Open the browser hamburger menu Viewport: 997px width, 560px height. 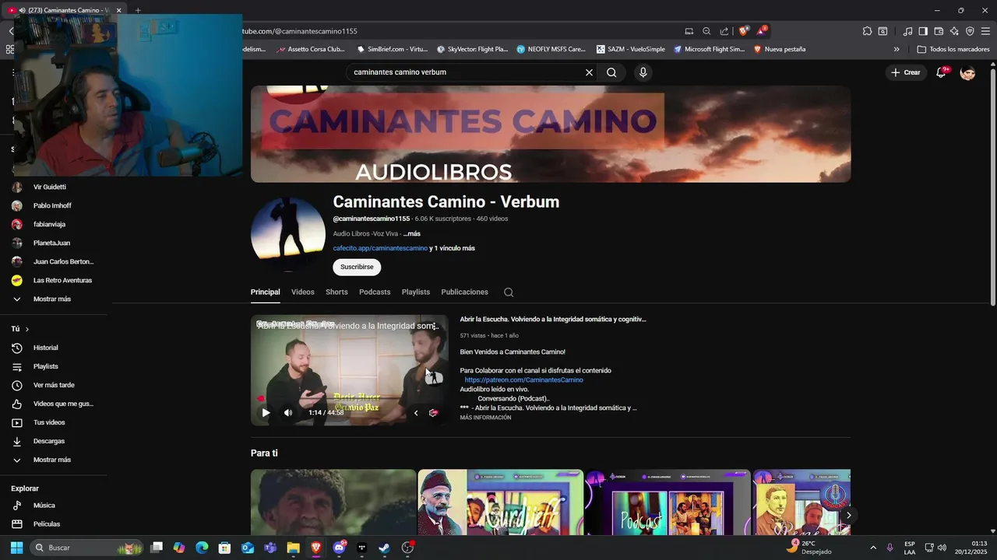[x=986, y=31]
